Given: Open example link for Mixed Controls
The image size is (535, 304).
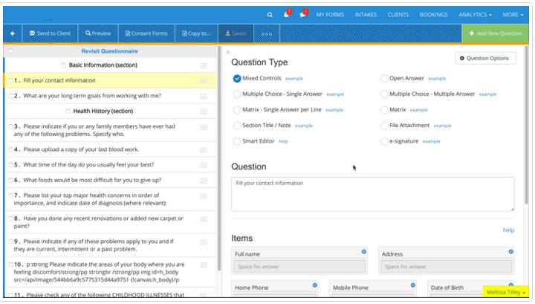Looking at the screenshot, I should [294, 79].
